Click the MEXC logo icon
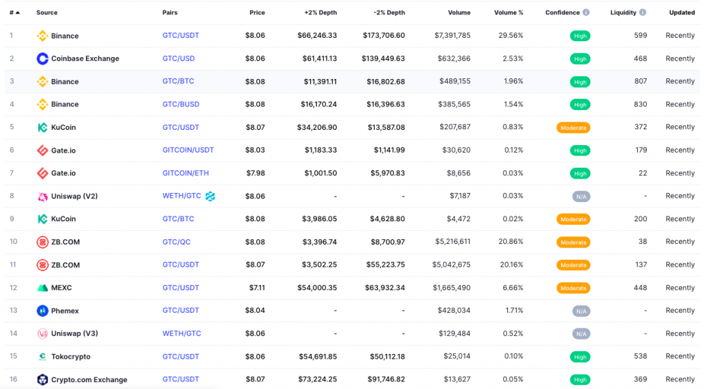704x389 pixels. tap(42, 287)
